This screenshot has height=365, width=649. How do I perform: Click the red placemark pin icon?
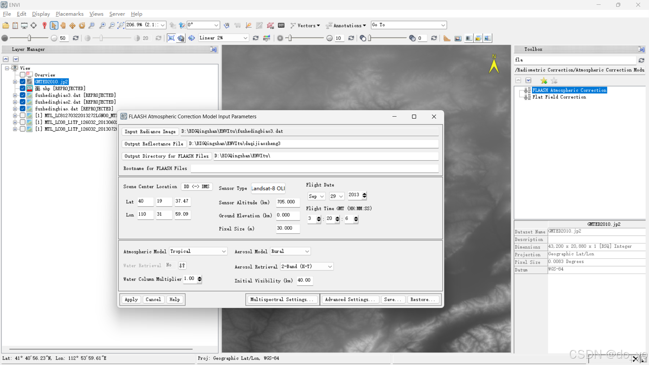point(44,25)
